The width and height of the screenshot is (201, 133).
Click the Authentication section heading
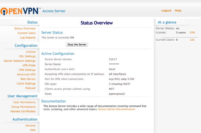[25, 120]
